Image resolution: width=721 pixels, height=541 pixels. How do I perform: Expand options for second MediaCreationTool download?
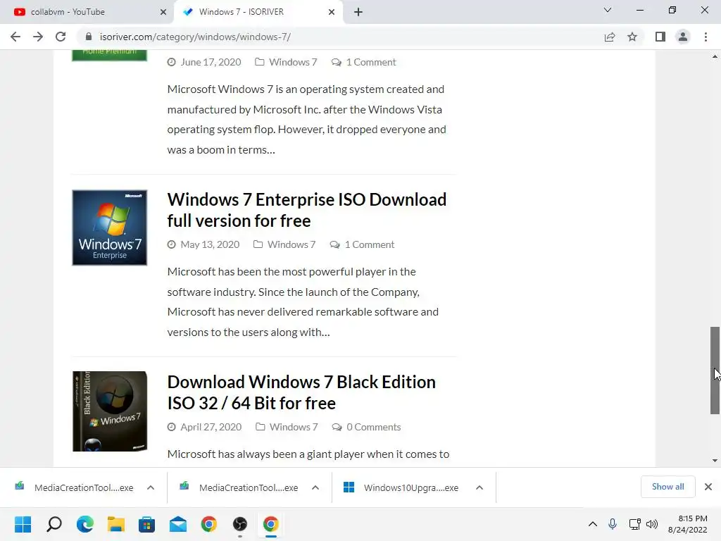(315, 487)
